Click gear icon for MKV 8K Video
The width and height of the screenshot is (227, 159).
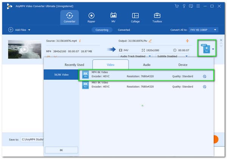[x=204, y=86]
